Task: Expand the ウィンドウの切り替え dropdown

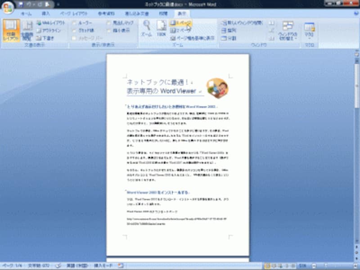Action: pyautogui.click(x=288, y=31)
